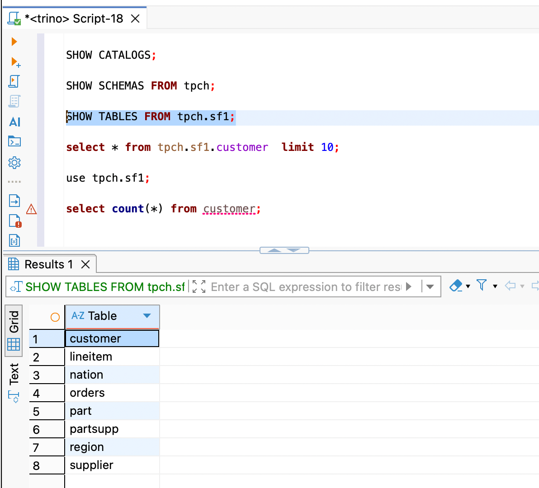Close the Script-18 editor tab

(x=136, y=19)
